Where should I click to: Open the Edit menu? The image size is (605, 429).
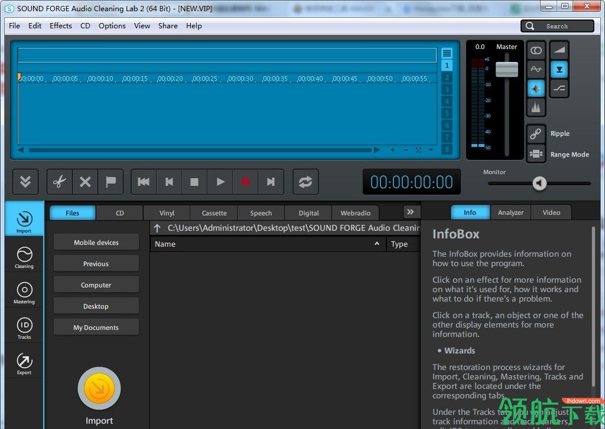point(35,26)
